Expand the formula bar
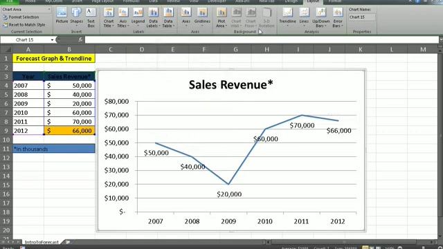Screen dimensions: 443x249 pos(441,40)
